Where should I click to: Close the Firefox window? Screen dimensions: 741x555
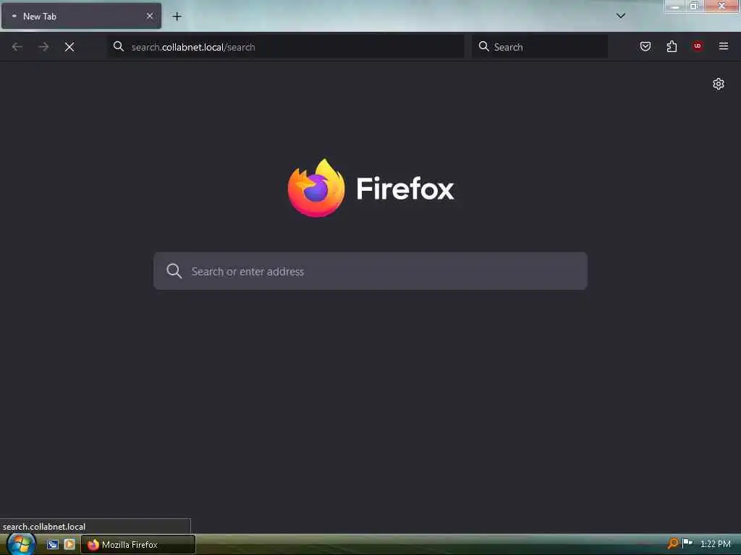(x=721, y=6)
